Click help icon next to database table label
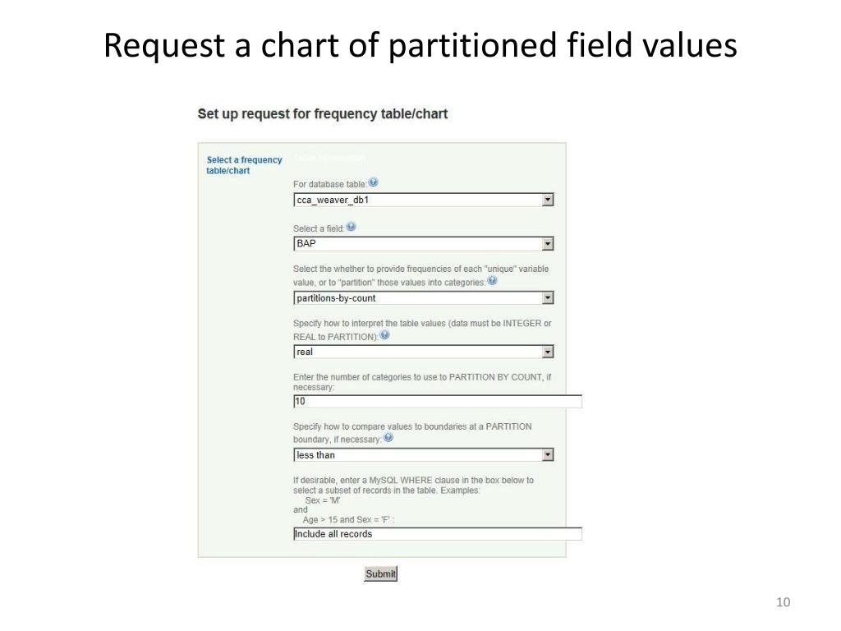Image resolution: width=841 pixels, height=631 pixels. click(x=374, y=182)
